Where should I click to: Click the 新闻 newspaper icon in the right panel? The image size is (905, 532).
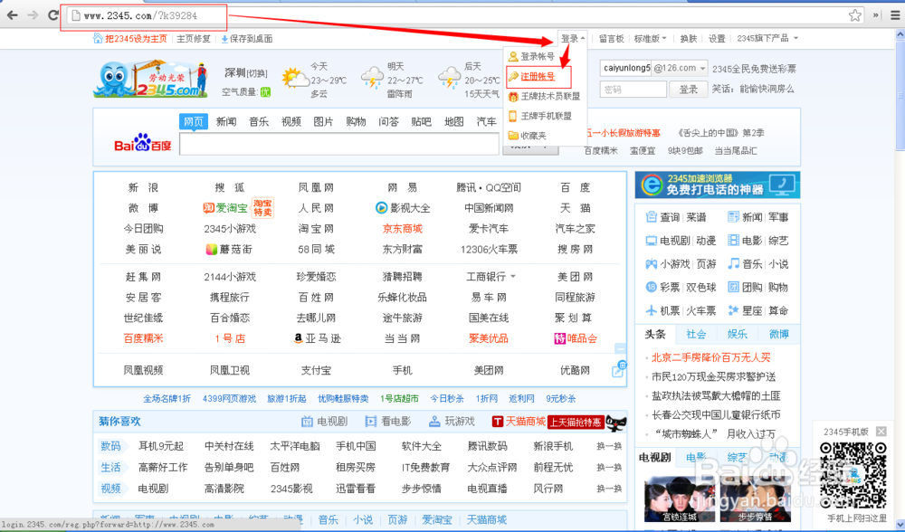[x=733, y=217]
